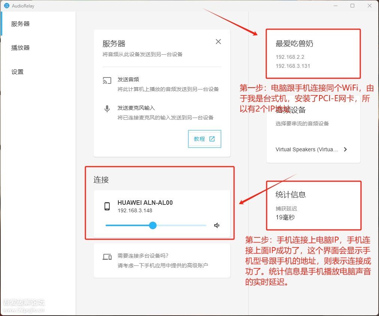The height and width of the screenshot is (316, 379).
Task: Click the 19毫秒 capture latency value
Action: (x=285, y=217)
